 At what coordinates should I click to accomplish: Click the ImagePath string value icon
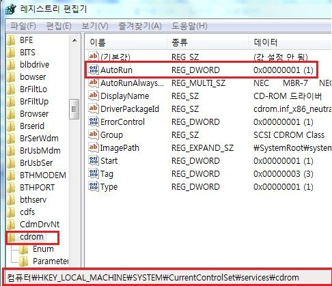pos(94,147)
